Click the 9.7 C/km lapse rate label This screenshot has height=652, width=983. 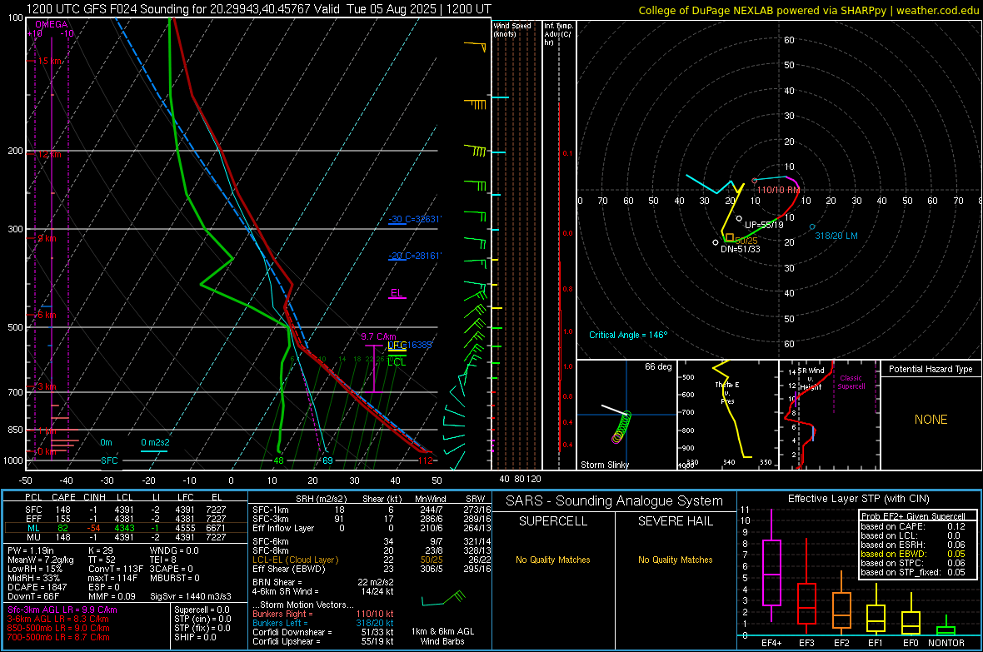pyautogui.click(x=379, y=336)
